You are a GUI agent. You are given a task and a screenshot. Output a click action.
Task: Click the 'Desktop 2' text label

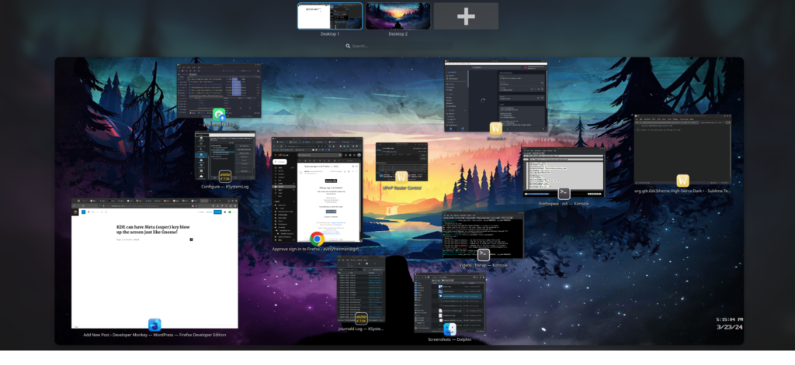click(397, 34)
